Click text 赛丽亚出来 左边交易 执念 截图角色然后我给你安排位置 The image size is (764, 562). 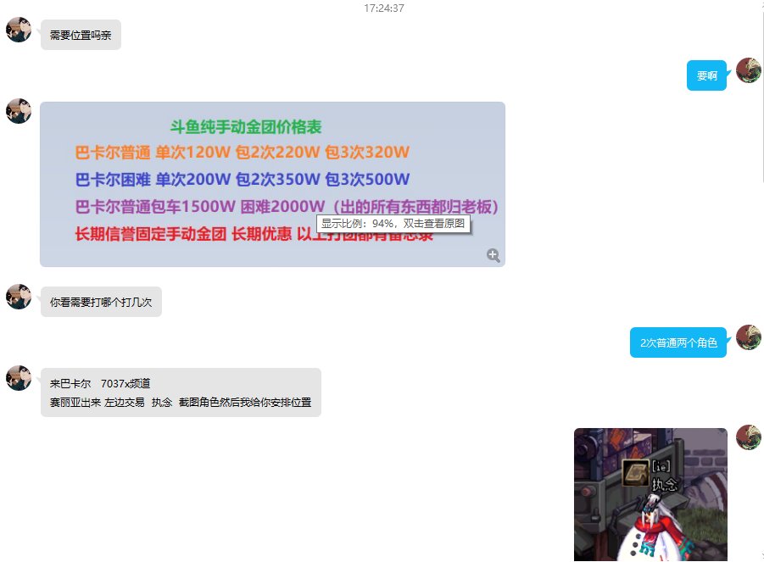pyautogui.click(x=181, y=403)
